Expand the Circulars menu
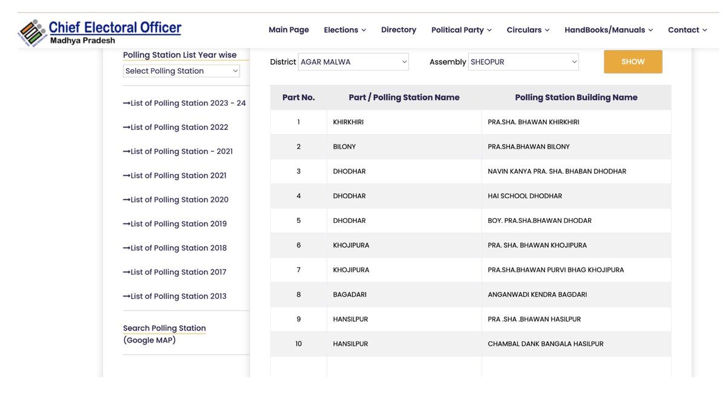 coord(528,30)
